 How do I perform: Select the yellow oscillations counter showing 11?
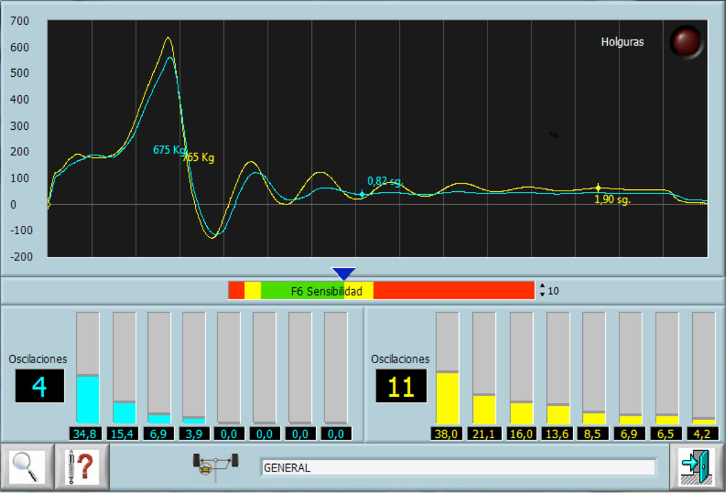[x=401, y=387]
